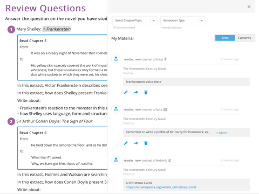
Task: Click the weblink icon after 'created a Weblink'
Action: [x=169, y=161]
